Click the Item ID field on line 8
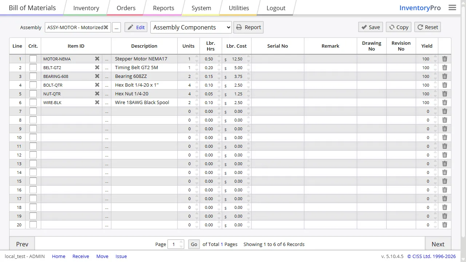 [72, 120]
